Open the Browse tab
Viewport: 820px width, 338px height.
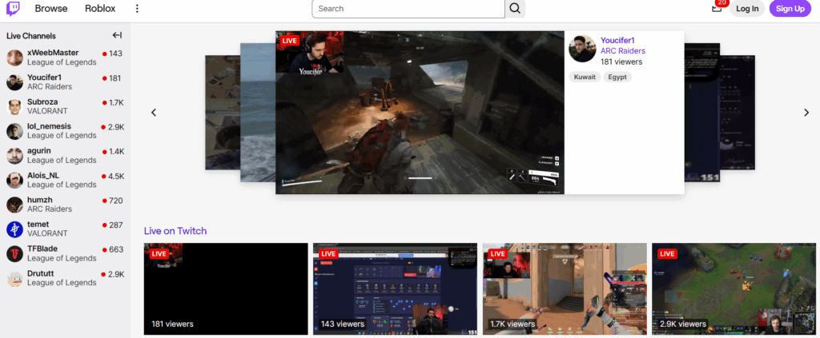[x=51, y=9]
